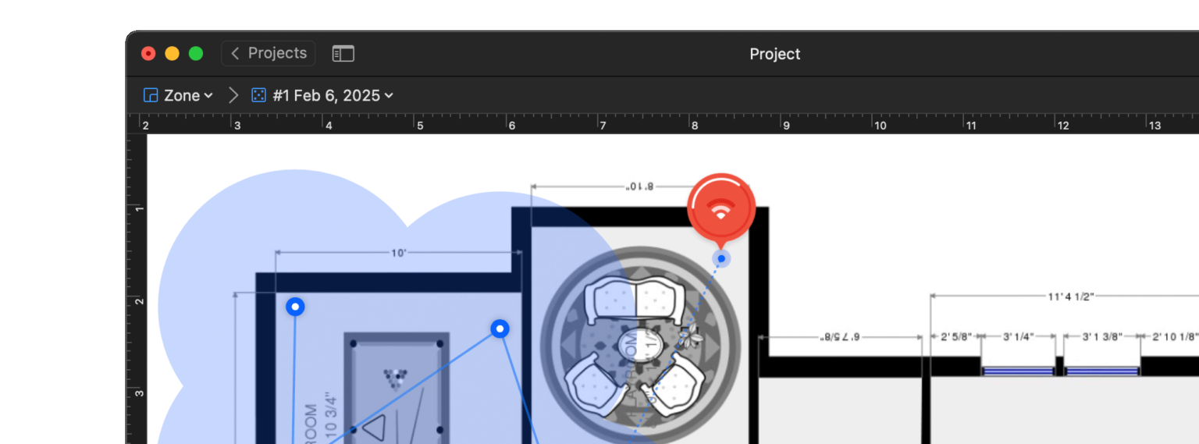Screen dimensions: 1199x444
Task: Click the red Wi-Fi access point marker
Action: click(x=721, y=208)
